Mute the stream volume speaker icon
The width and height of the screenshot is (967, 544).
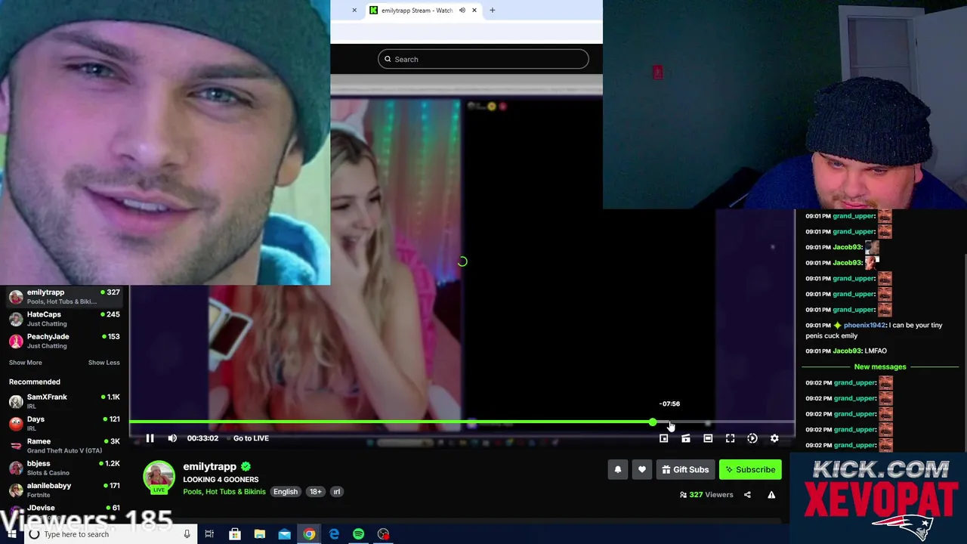point(172,438)
